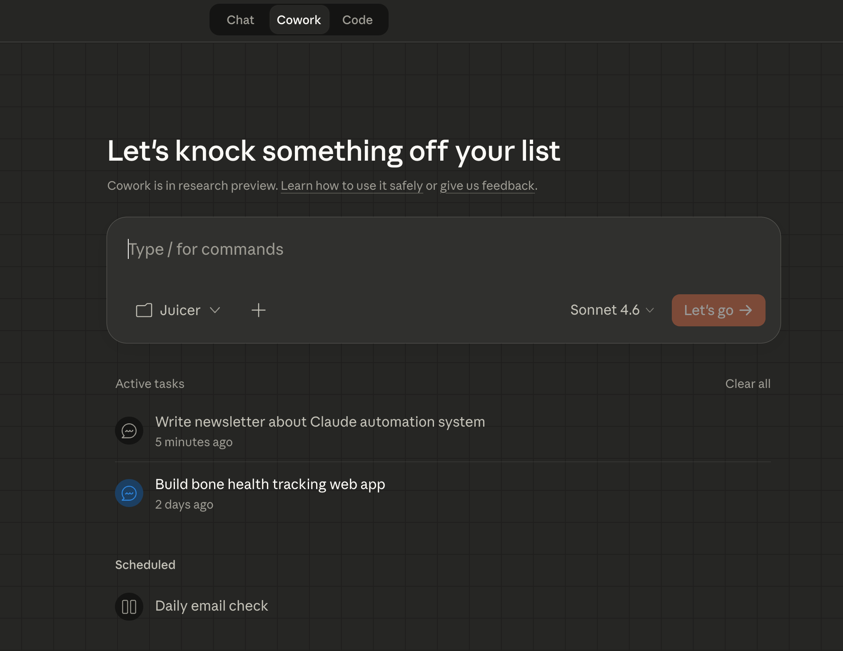843x651 pixels.
Task: Click Clear all active tasks
Action: pos(748,384)
